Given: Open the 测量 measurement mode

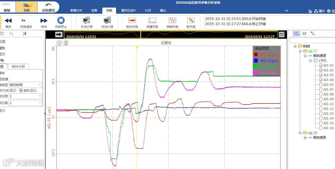Looking at the screenshot, I should point(7,7).
